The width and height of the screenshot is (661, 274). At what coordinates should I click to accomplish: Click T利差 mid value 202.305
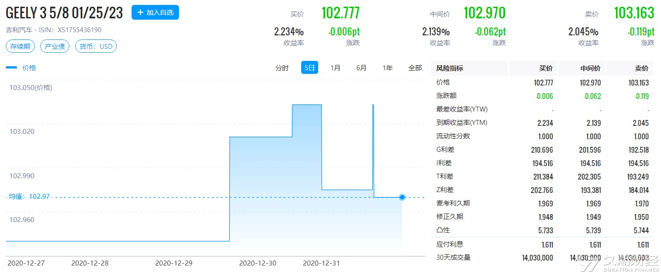click(x=590, y=176)
